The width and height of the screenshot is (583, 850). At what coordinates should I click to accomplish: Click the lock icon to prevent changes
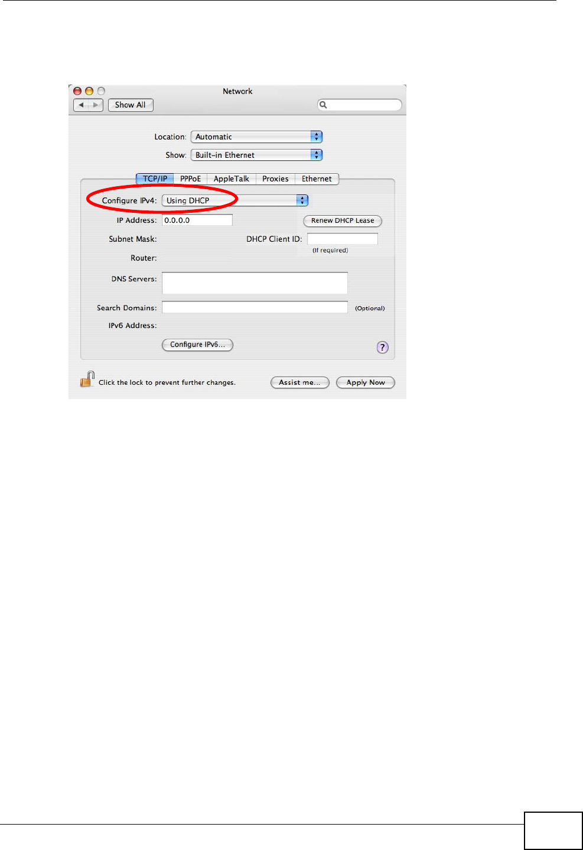click(x=87, y=379)
